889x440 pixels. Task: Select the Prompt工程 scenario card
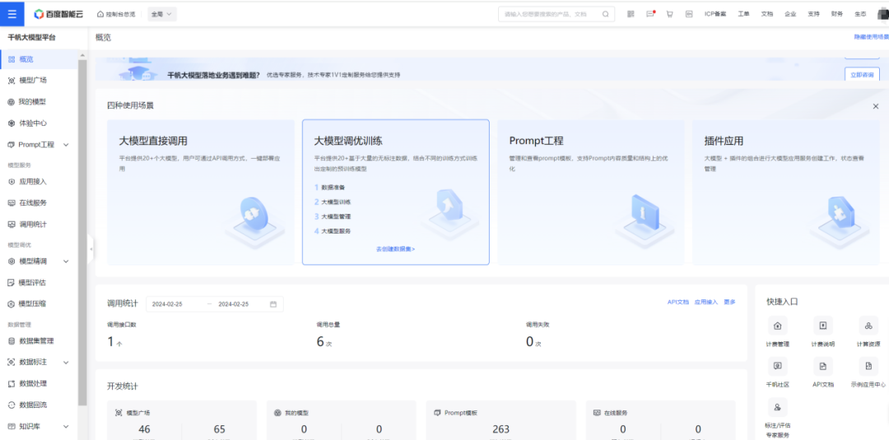pos(591,192)
